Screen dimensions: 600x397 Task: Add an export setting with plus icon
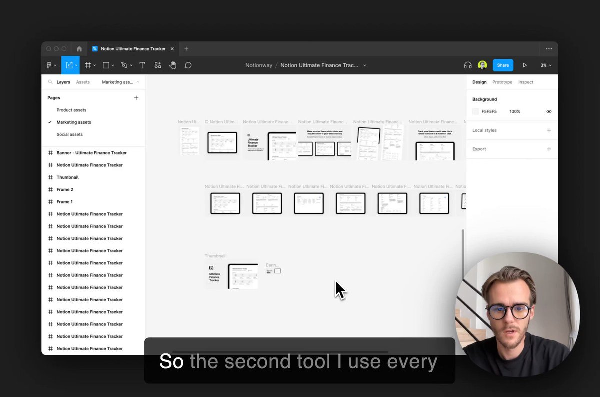549,149
